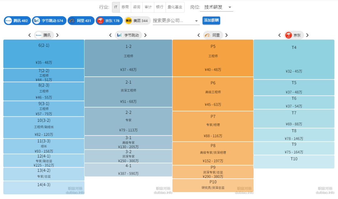Open Alibaba P9 资深专家/总监 block

(213, 172)
